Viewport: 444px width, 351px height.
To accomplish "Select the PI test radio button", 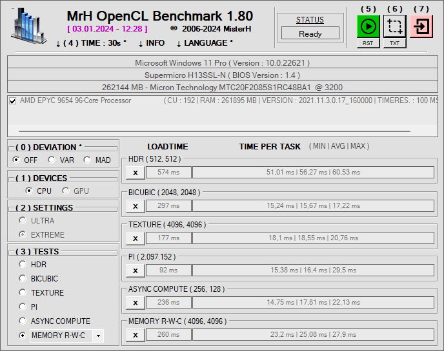I will [x=23, y=307].
